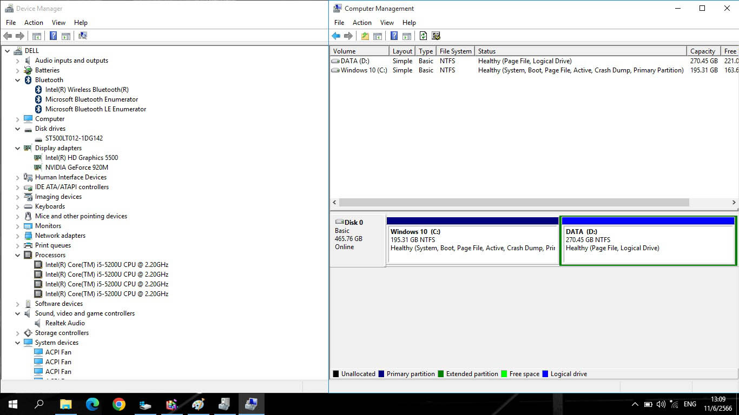The width and height of the screenshot is (739, 415).
Task: Click Wi-Fi network icon in system tray
Action: pyautogui.click(x=674, y=404)
